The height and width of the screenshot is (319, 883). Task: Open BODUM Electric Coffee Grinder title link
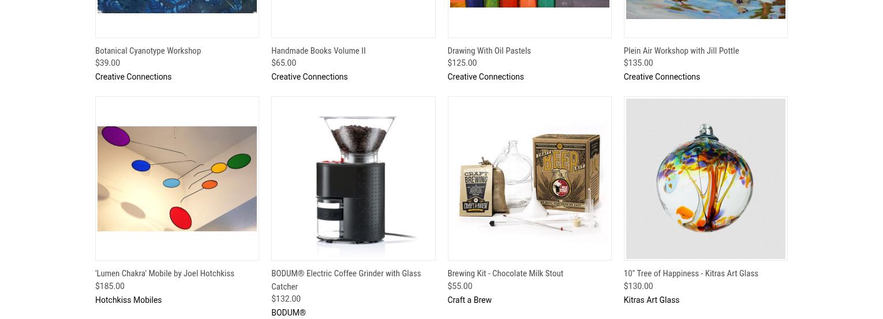click(x=346, y=280)
